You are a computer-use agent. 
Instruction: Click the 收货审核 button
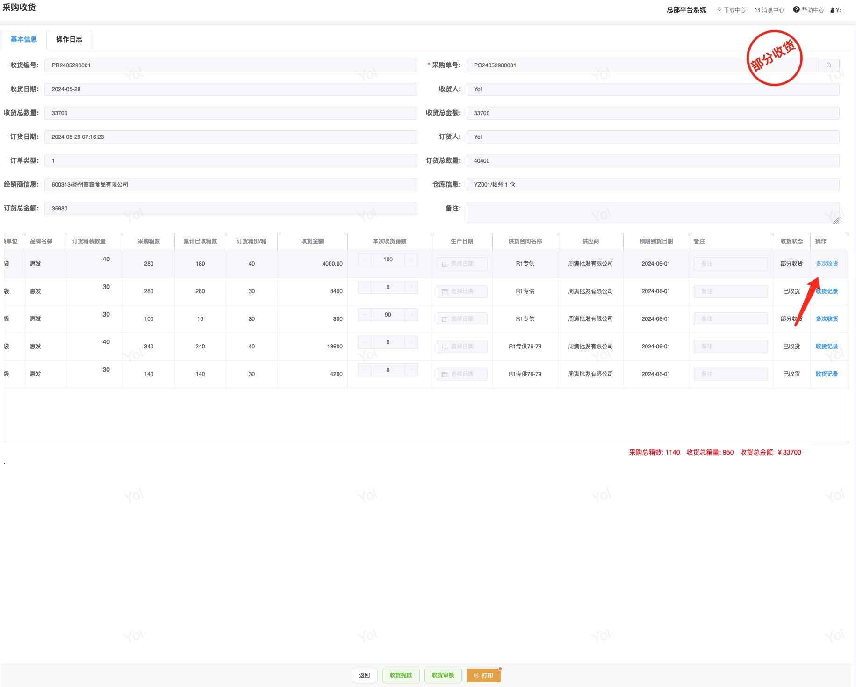pyautogui.click(x=443, y=675)
